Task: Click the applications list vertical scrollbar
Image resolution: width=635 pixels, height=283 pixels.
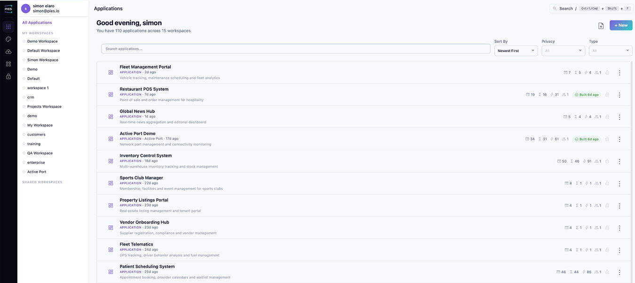Action: pos(631,172)
